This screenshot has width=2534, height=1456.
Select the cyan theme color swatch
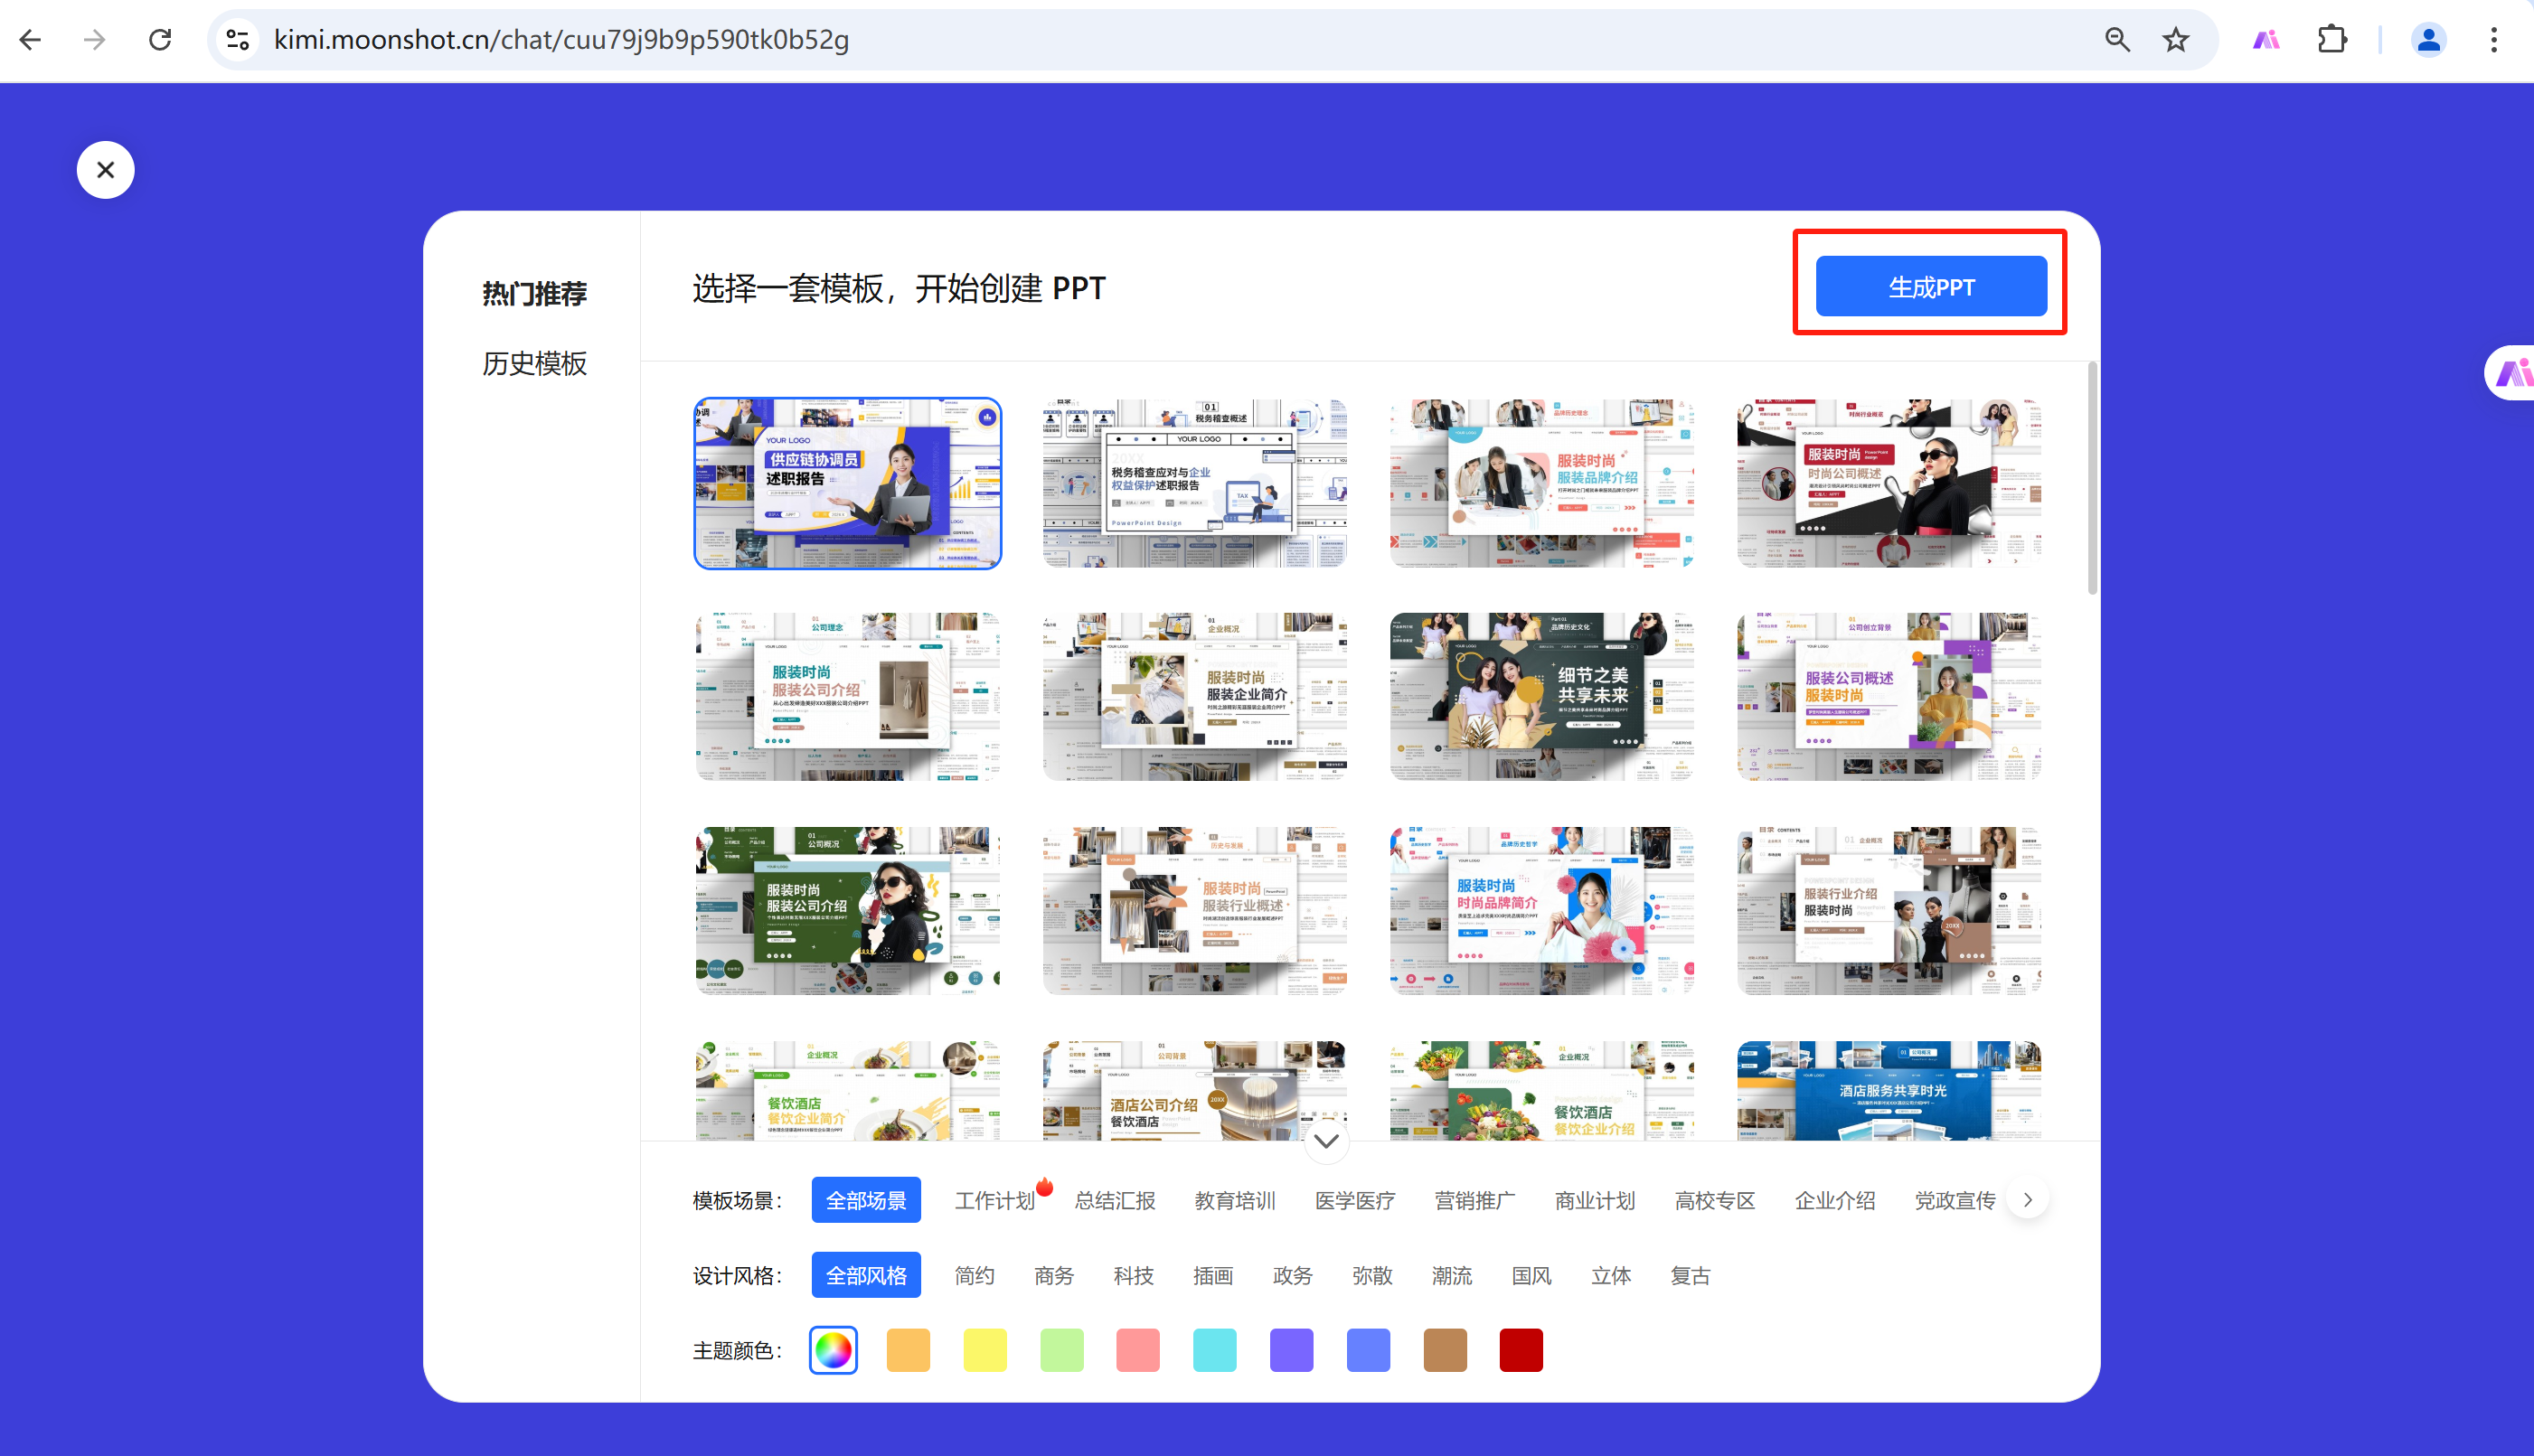pos(1215,1350)
